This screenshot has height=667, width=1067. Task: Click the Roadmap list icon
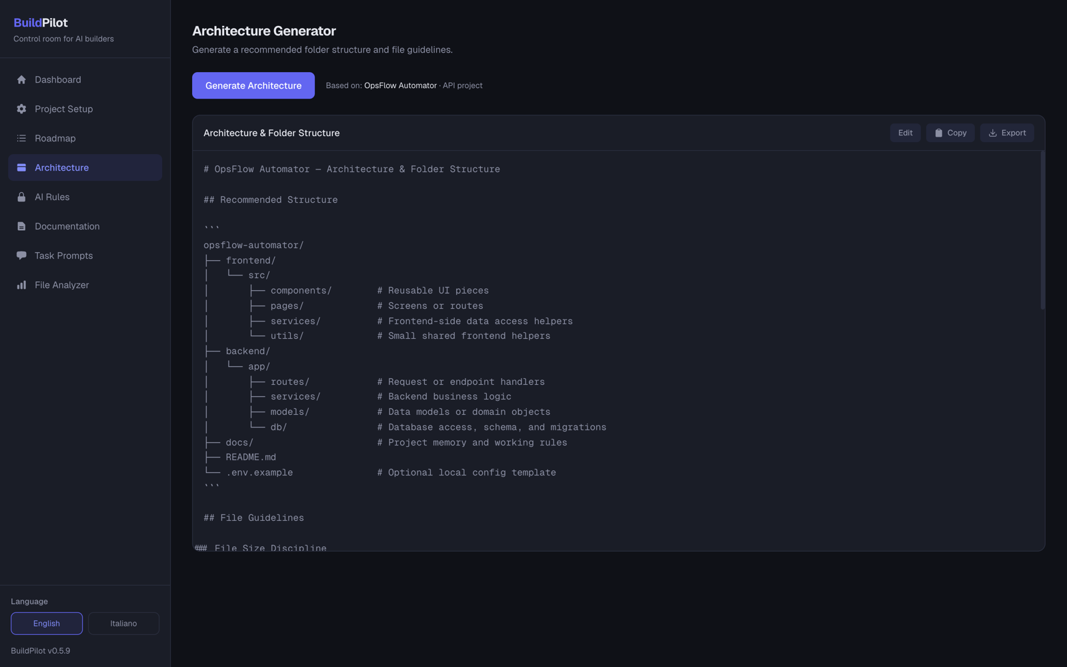pyautogui.click(x=21, y=138)
